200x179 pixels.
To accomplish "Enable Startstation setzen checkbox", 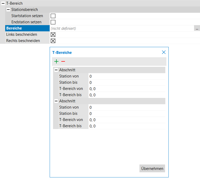I will click(x=53, y=16).
